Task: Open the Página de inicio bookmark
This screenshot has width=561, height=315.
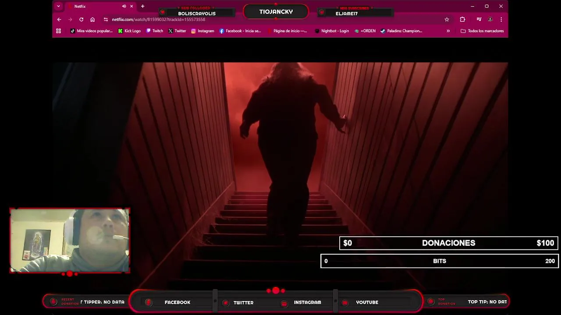Action: pos(287,31)
